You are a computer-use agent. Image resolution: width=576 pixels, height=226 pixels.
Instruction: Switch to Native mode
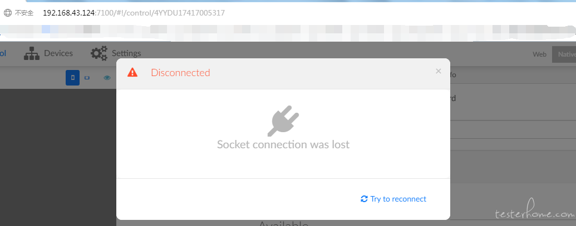tap(565, 54)
